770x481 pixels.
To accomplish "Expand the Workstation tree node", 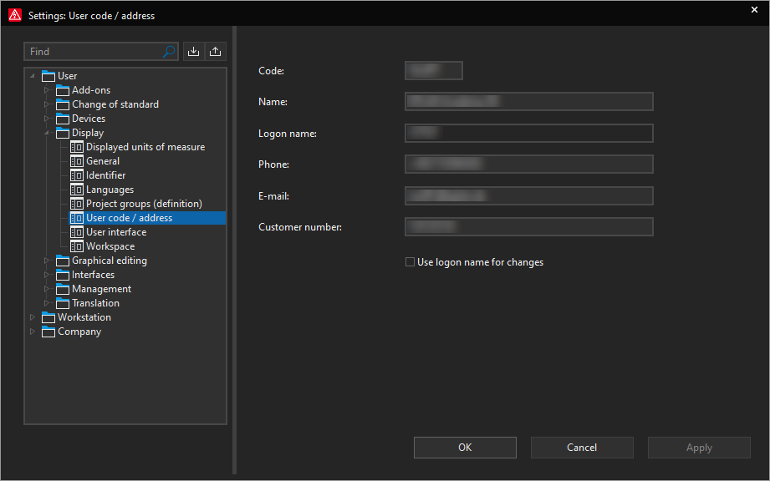I will click(x=33, y=317).
